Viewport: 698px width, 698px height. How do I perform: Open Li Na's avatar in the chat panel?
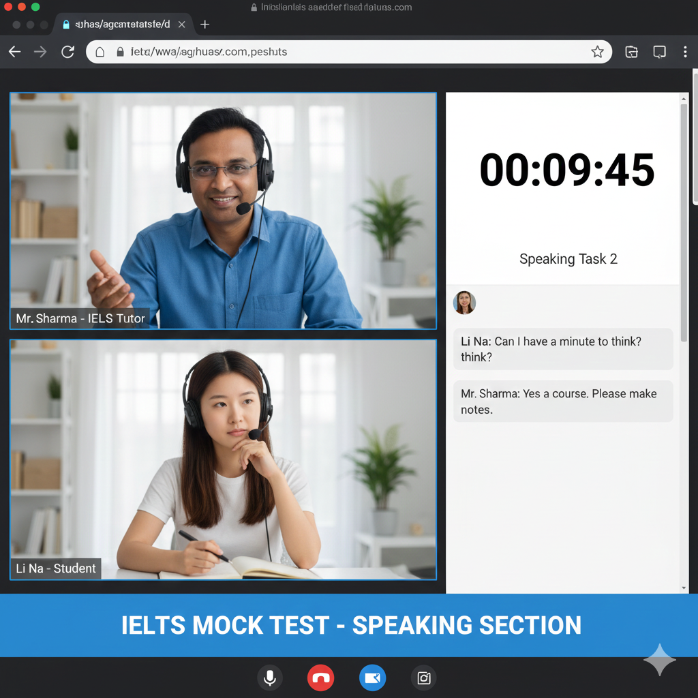pos(464,303)
